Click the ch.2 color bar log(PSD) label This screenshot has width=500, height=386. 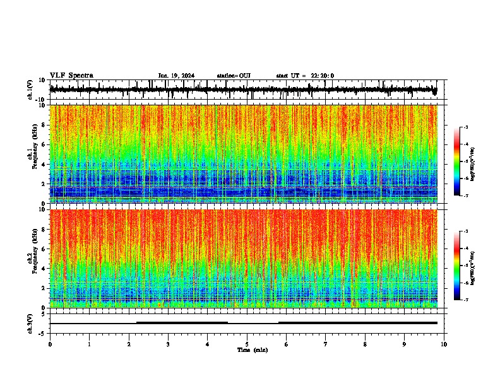(x=473, y=268)
